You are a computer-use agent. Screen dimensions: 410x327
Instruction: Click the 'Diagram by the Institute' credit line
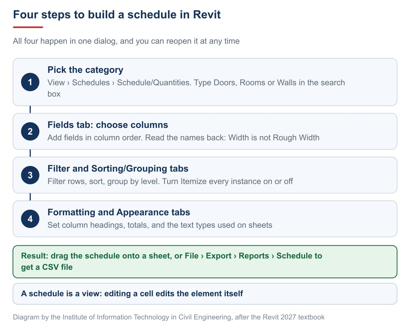[x=169, y=317]
